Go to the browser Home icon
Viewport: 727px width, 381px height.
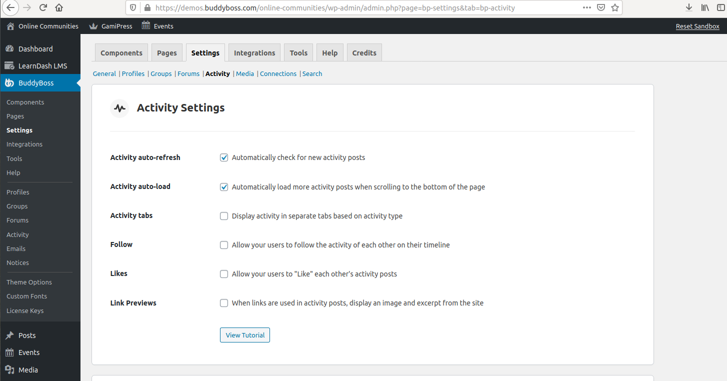click(x=59, y=7)
